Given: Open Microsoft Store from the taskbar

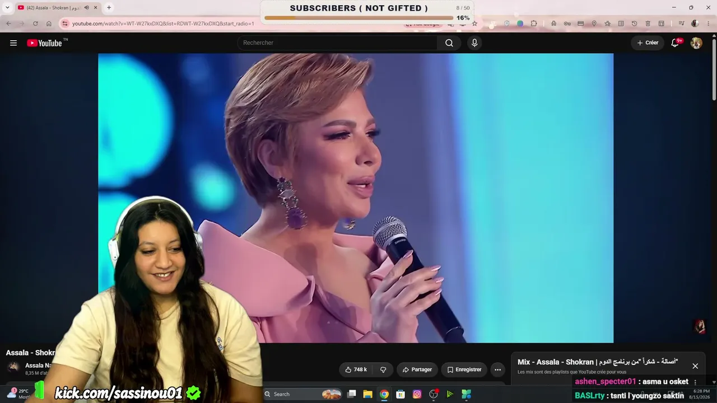Looking at the screenshot, I should click(x=401, y=394).
